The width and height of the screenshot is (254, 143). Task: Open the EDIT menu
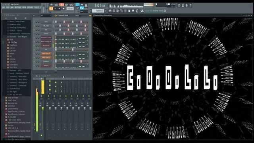click(x=8, y=8)
